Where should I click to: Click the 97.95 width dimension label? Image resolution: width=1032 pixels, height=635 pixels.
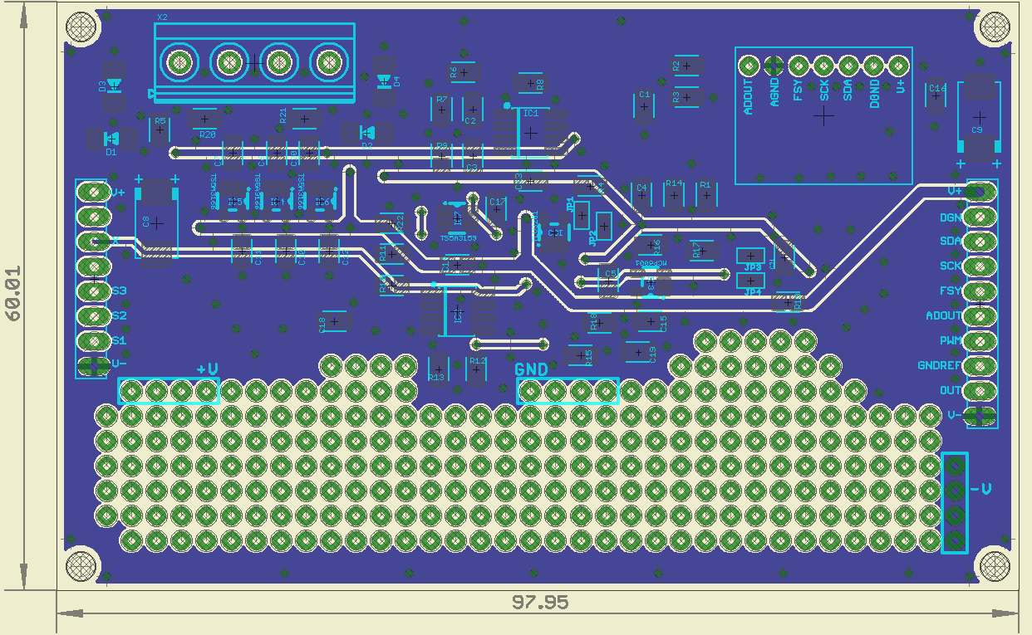[540, 602]
